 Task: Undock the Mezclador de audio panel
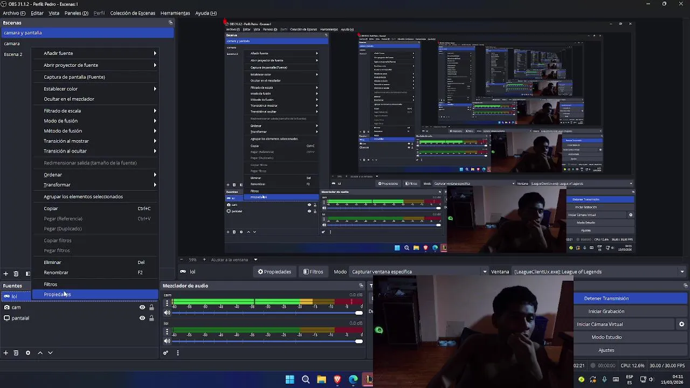[361, 286]
